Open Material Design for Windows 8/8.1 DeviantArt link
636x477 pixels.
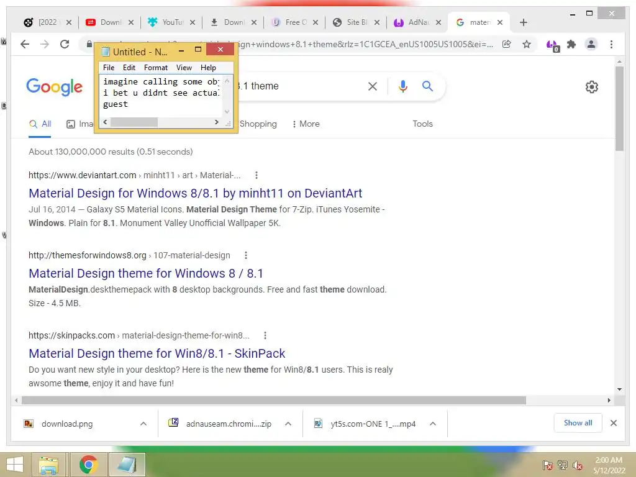click(196, 193)
